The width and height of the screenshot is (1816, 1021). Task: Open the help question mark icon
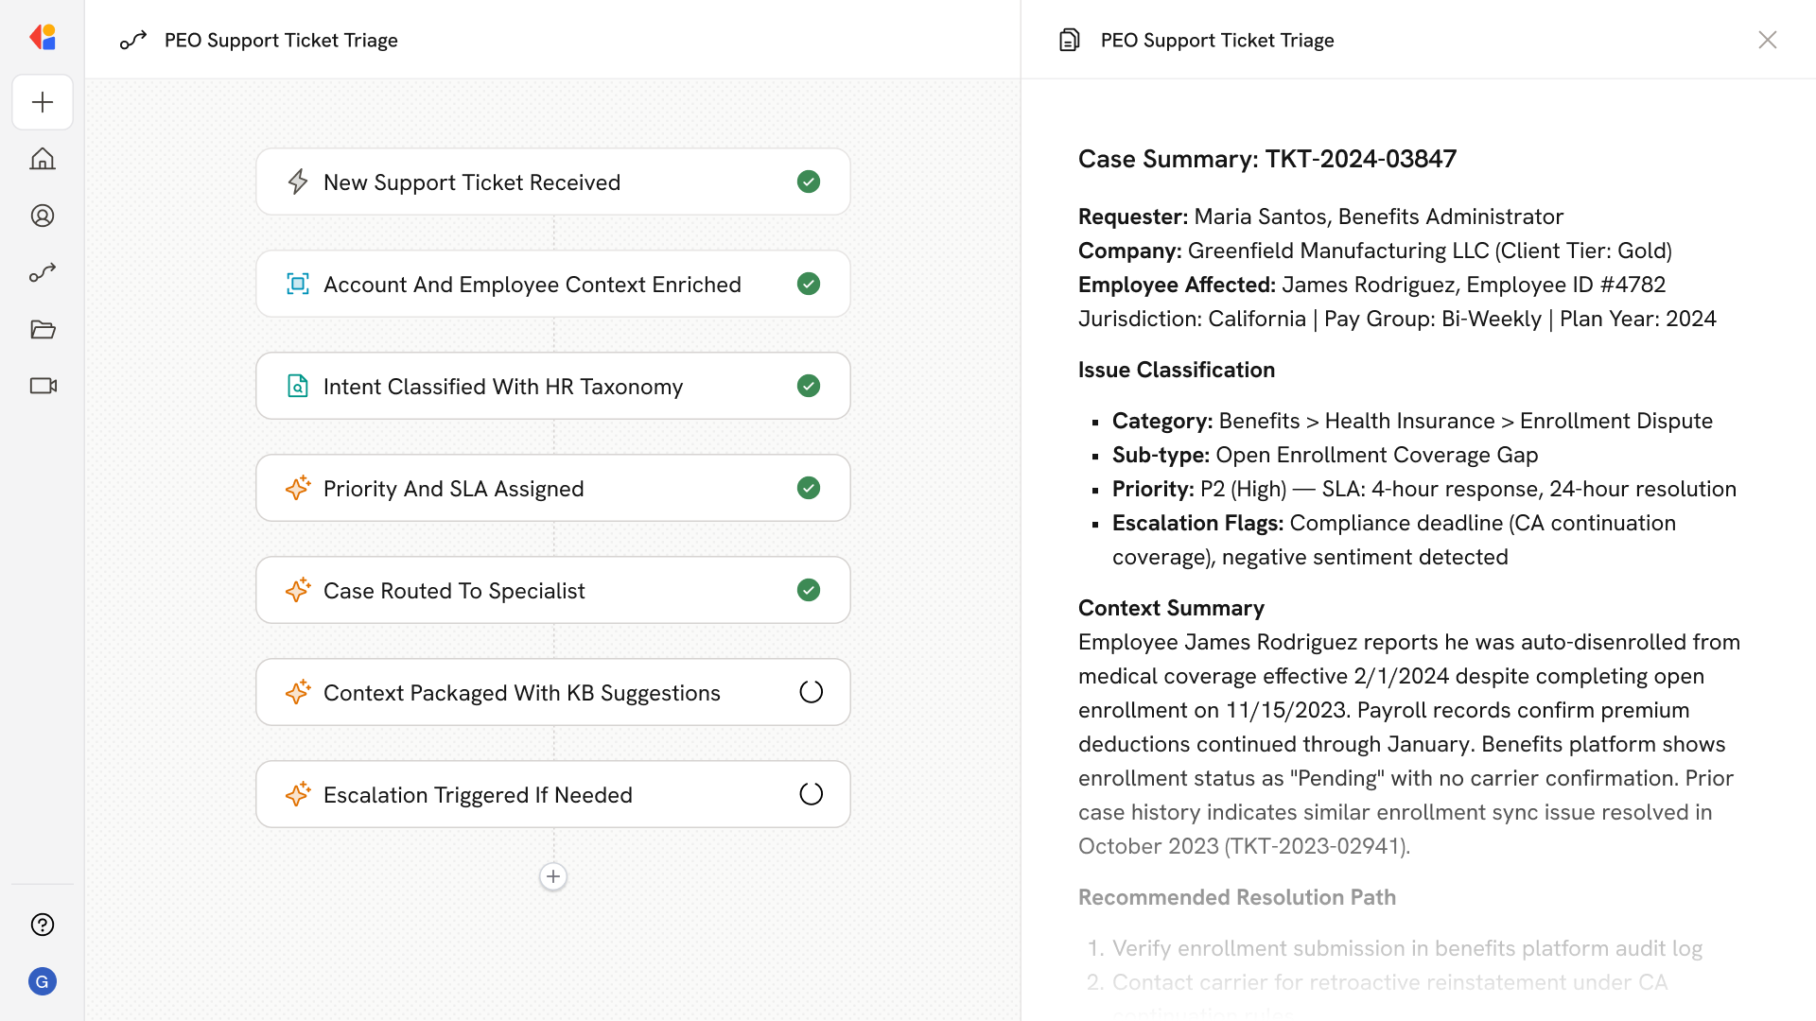(x=43, y=925)
